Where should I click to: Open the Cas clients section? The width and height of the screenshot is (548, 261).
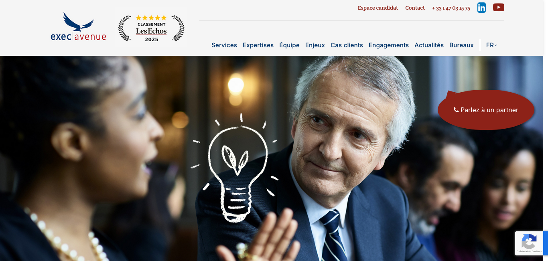pos(347,45)
